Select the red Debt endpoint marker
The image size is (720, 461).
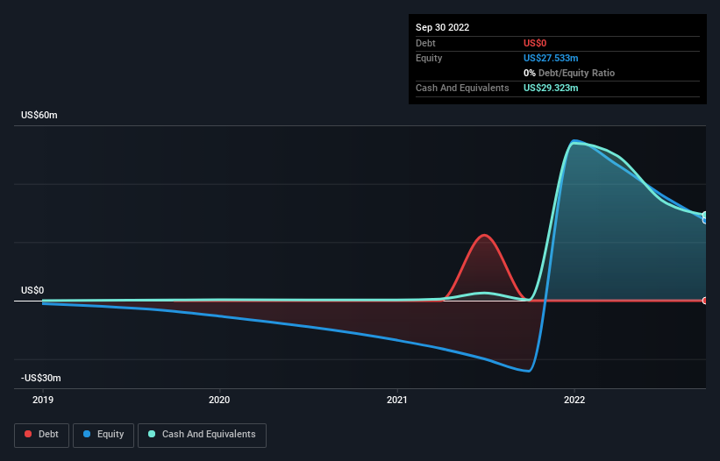705,301
